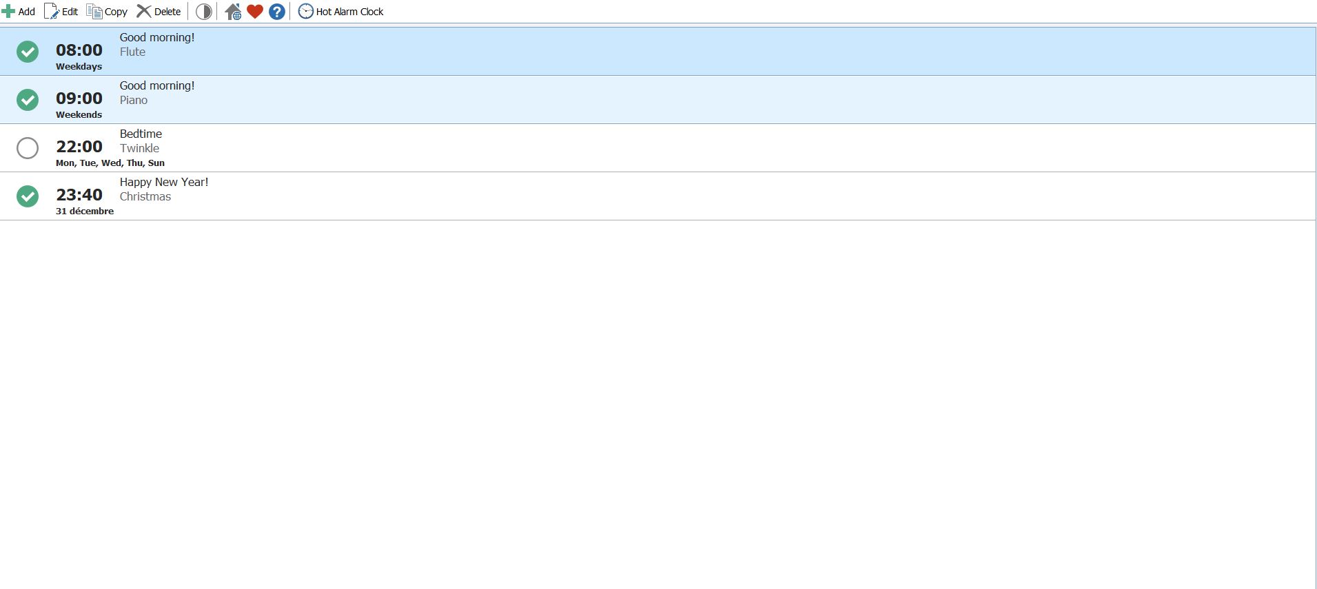Select the Happy New Year! alarm title

click(164, 182)
